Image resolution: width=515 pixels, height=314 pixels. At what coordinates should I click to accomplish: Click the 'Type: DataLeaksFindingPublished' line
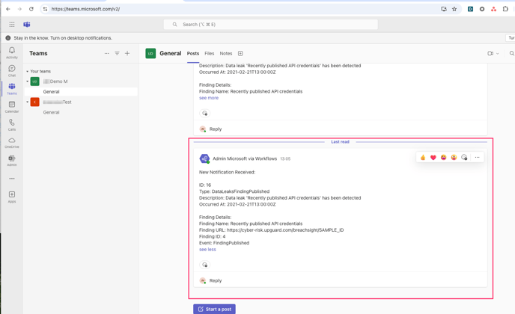234,191
